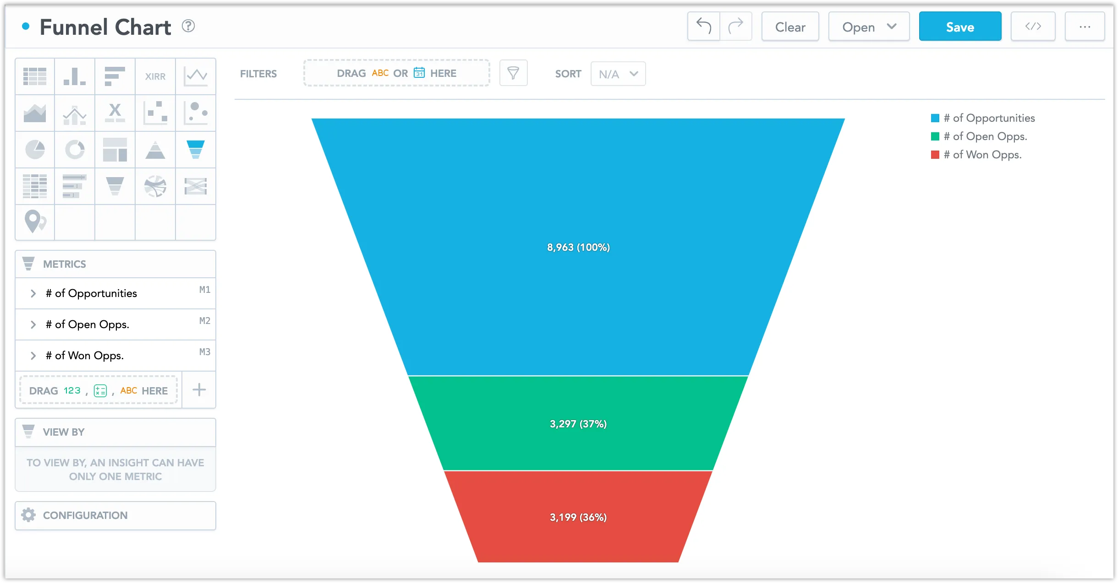The width and height of the screenshot is (1118, 583).
Task: Open the Bubble chart visualization
Action: [196, 113]
